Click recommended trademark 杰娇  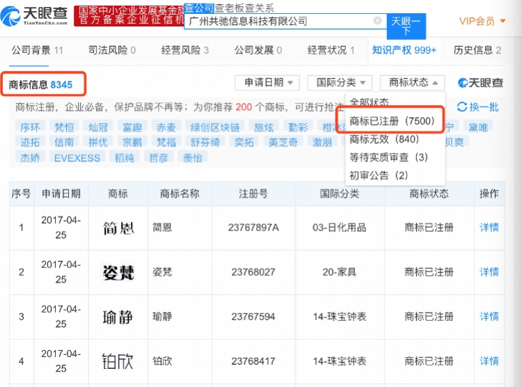point(30,157)
